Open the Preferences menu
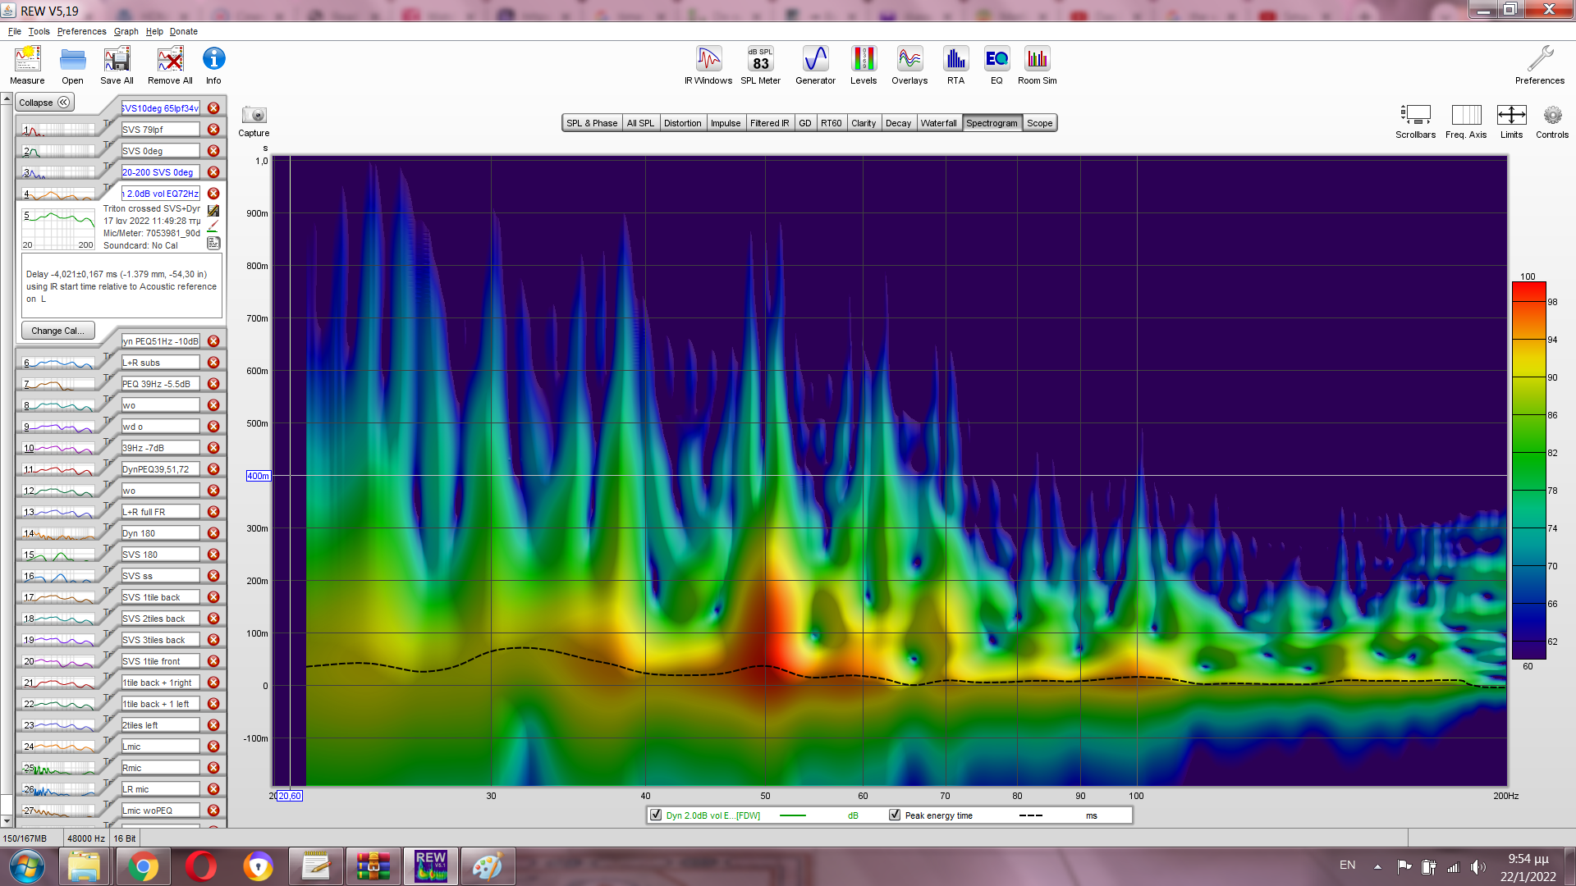The width and height of the screenshot is (1576, 886). pos(81,31)
